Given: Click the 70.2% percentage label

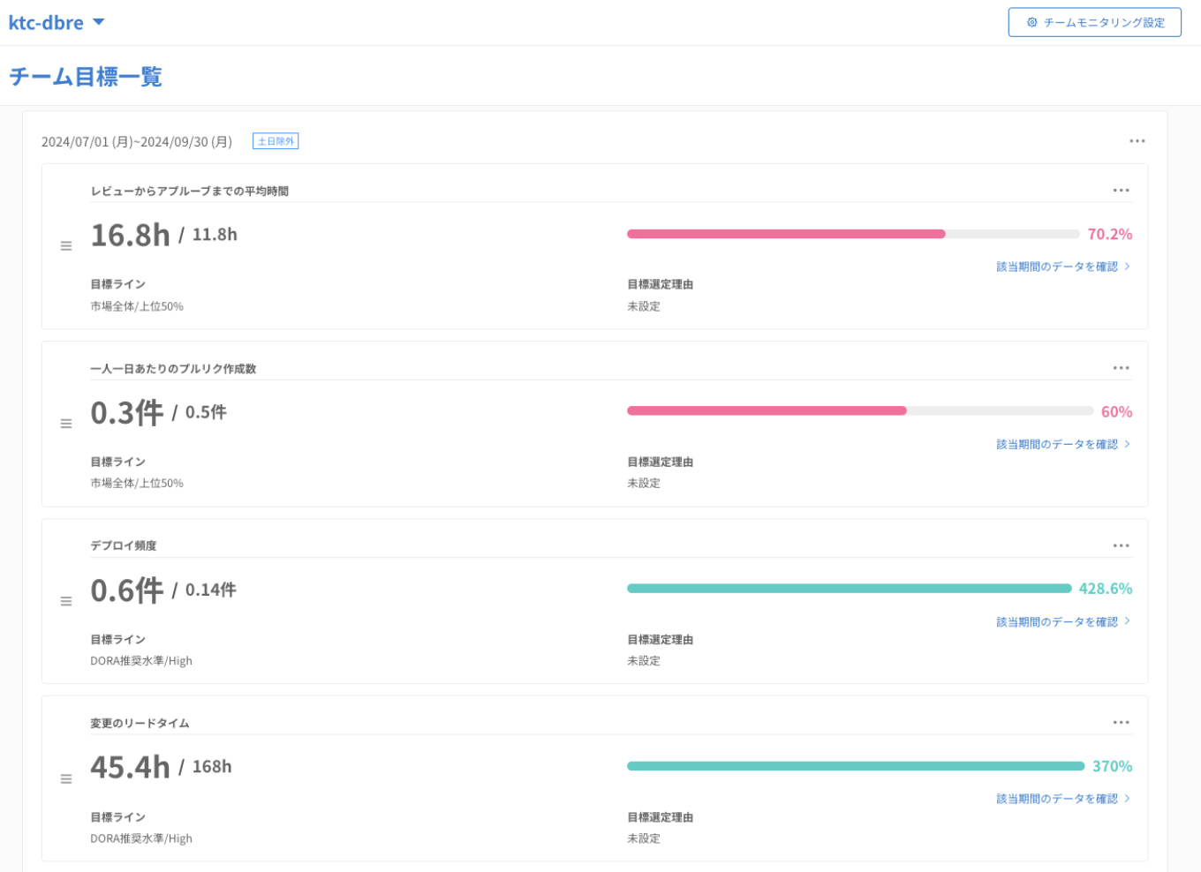Looking at the screenshot, I should coord(1110,234).
